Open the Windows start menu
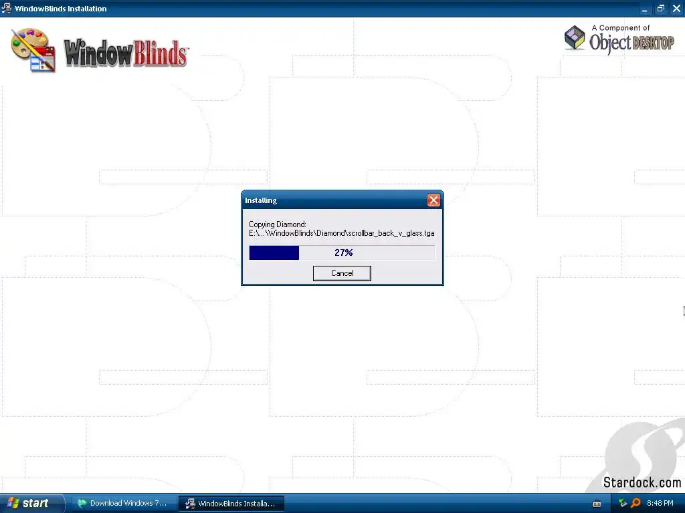The height and width of the screenshot is (513, 685). [31, 503]
